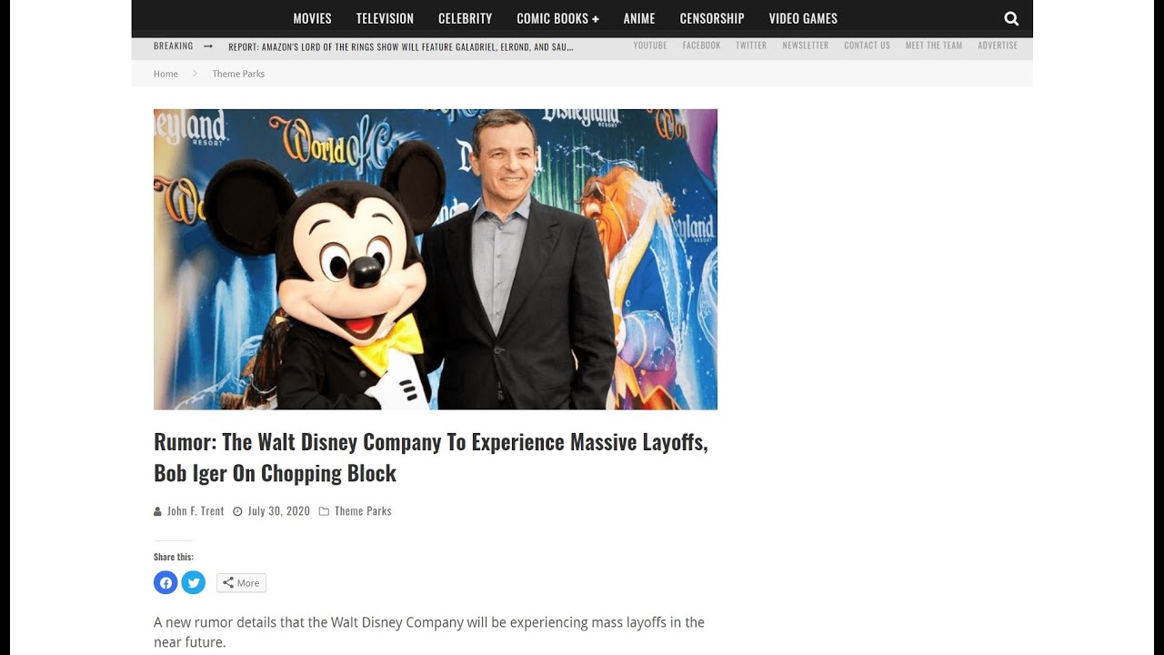Screen dimensions: 1164x655
Task: Open the Censorship section
Action: pyautogui.click(x=712, y=18)
